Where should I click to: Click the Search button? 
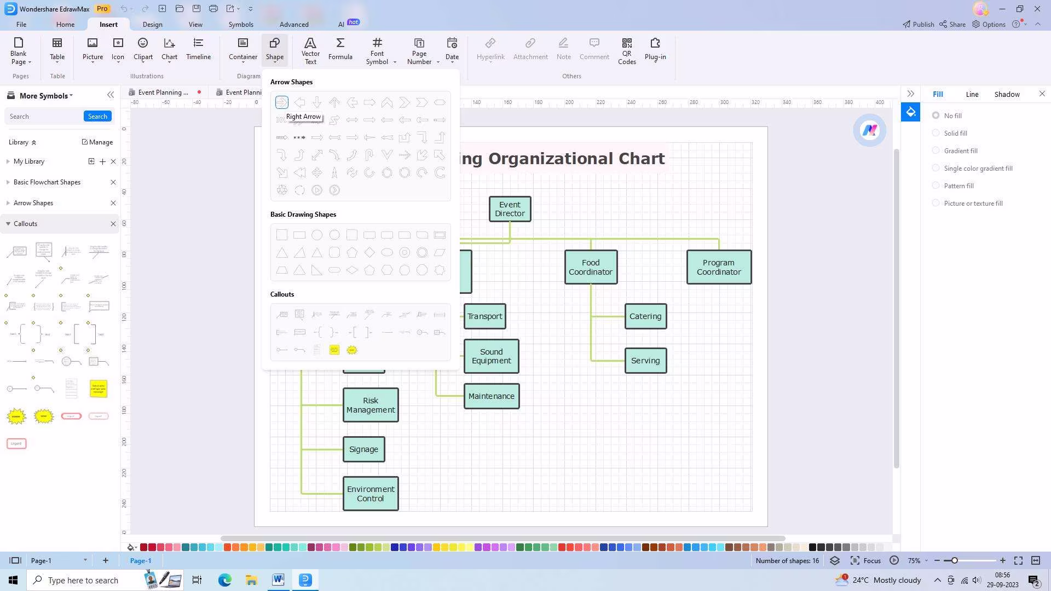97,117
